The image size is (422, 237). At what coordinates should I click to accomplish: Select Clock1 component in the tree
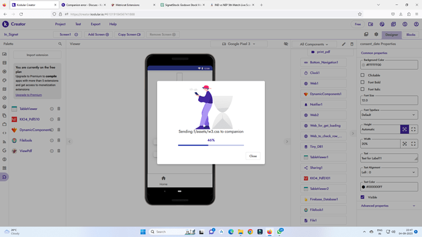tap(324, 73)
